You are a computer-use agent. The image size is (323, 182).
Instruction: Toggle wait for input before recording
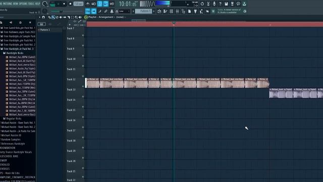[x=94, y=4]
